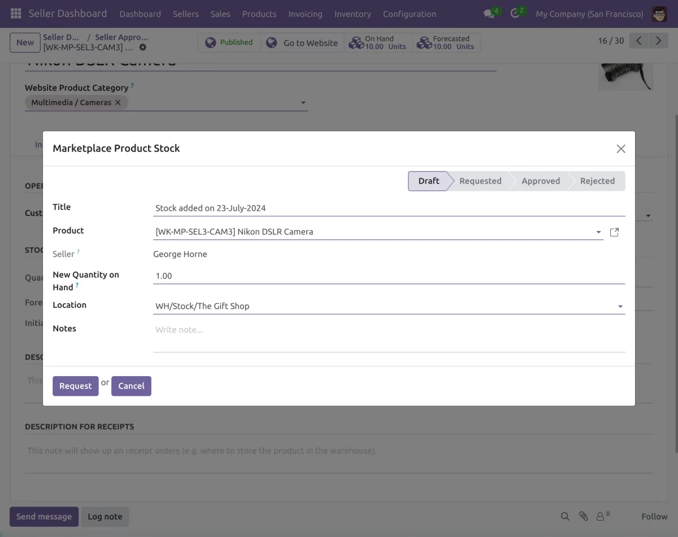This screenshot has height=537, width=678.
Task: Remove the Multimedia / Cameras tag
Action: 118,103
